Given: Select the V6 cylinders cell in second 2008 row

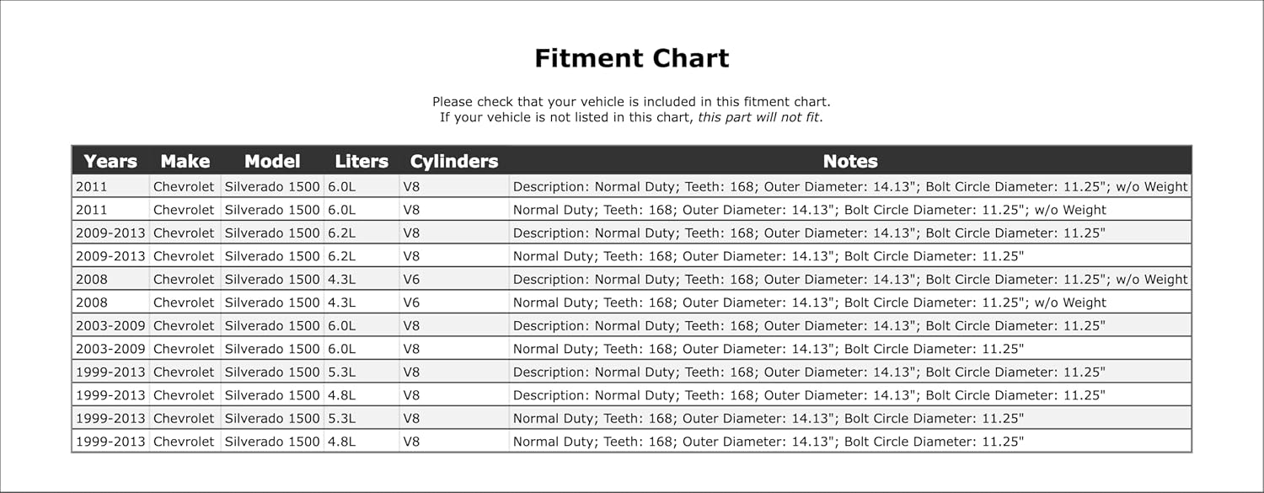Looking at the screenshot, I should click(454, 303).
